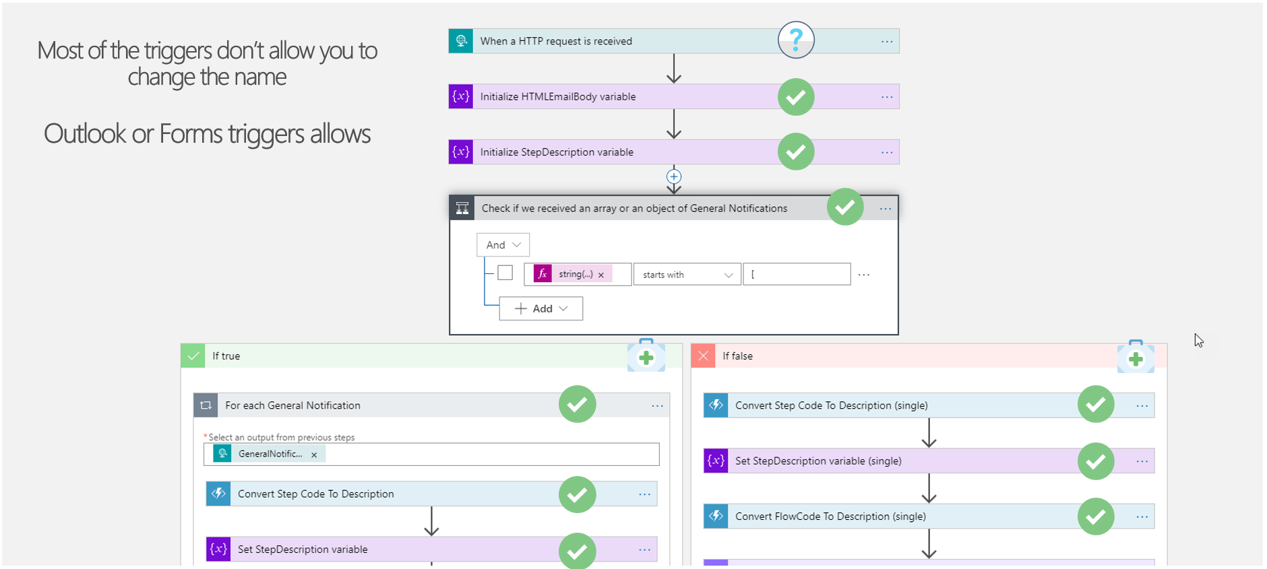Open ellipsis menu of the Check if condition
This screenshot has width=1267, height=569.
click(885, 209)
